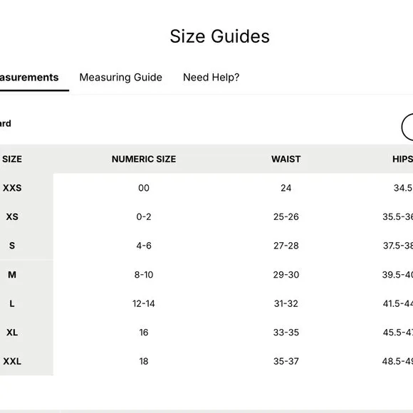Switch to the Measuring Guide tab

pos(120,78)
